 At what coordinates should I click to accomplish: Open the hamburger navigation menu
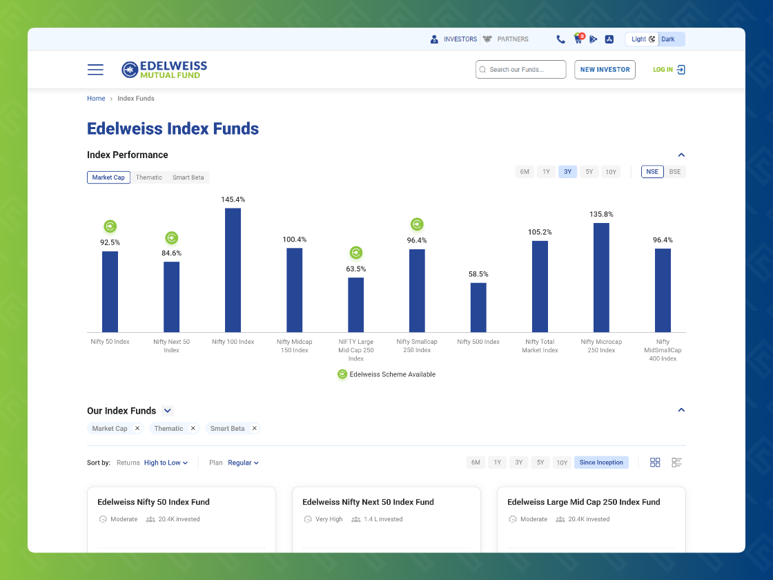coord(95,70)
